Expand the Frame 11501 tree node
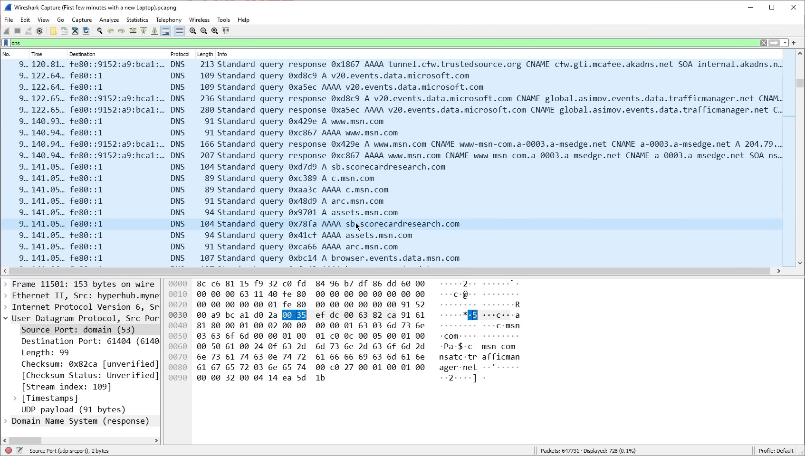805x456 pixels. [6, 284]
